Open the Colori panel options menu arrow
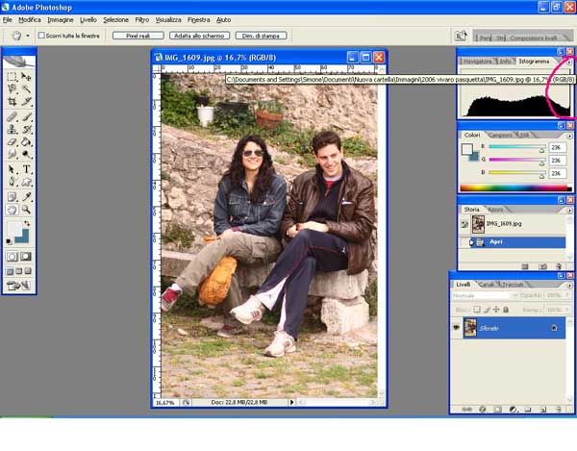This screenshot has height=451, width=577. (x=568, y=135)
